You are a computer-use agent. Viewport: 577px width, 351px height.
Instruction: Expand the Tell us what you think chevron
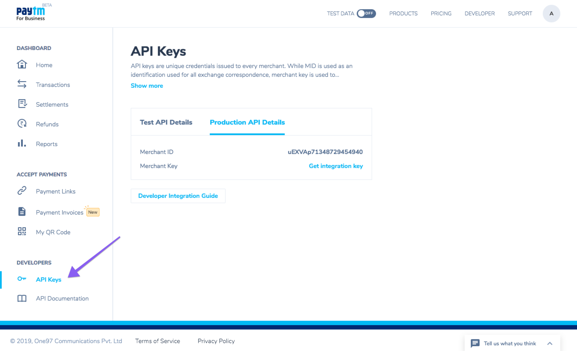(x=550, y=344)
